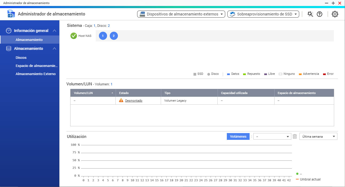
Task: Open Almacenamiento Externo in sidebar
Action: (36, 74)
